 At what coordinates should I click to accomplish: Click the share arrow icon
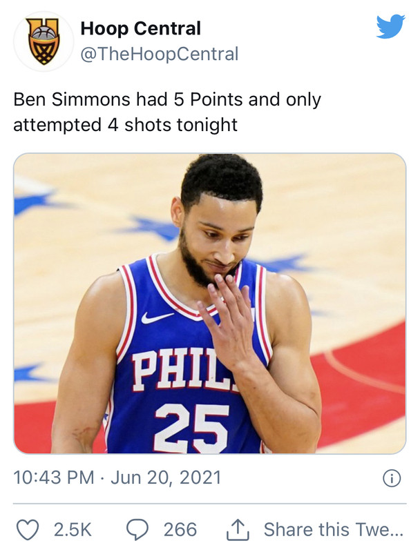click(238, 529)
